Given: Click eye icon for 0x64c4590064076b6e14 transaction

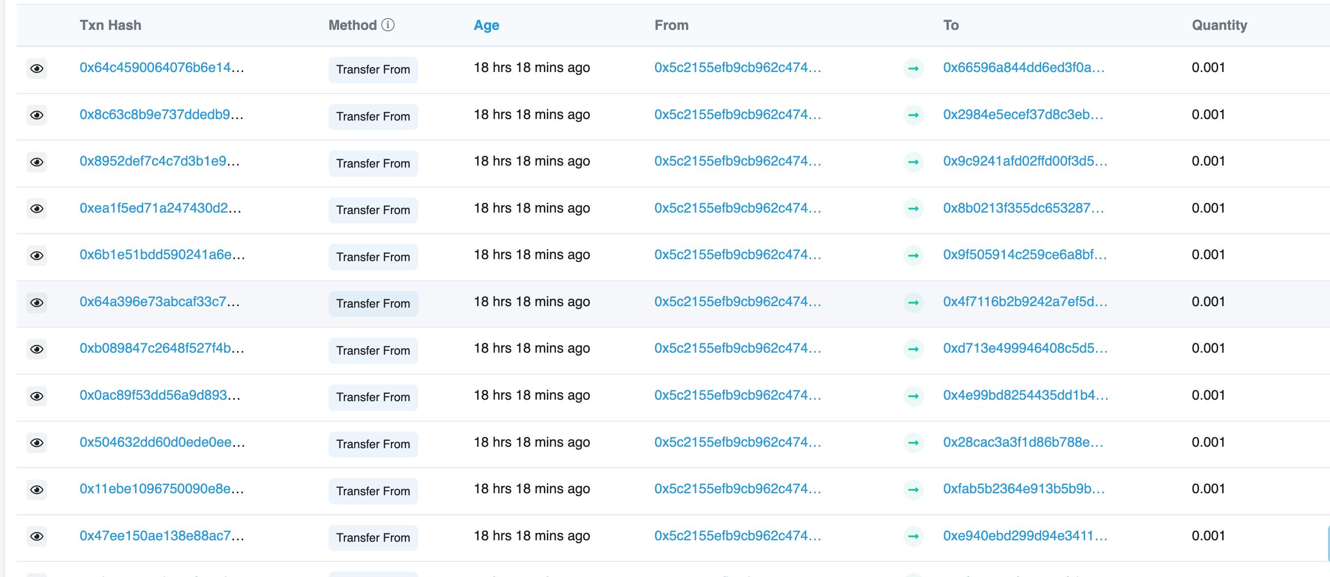Looking at the screenshot, I should [x=37, y=69].
